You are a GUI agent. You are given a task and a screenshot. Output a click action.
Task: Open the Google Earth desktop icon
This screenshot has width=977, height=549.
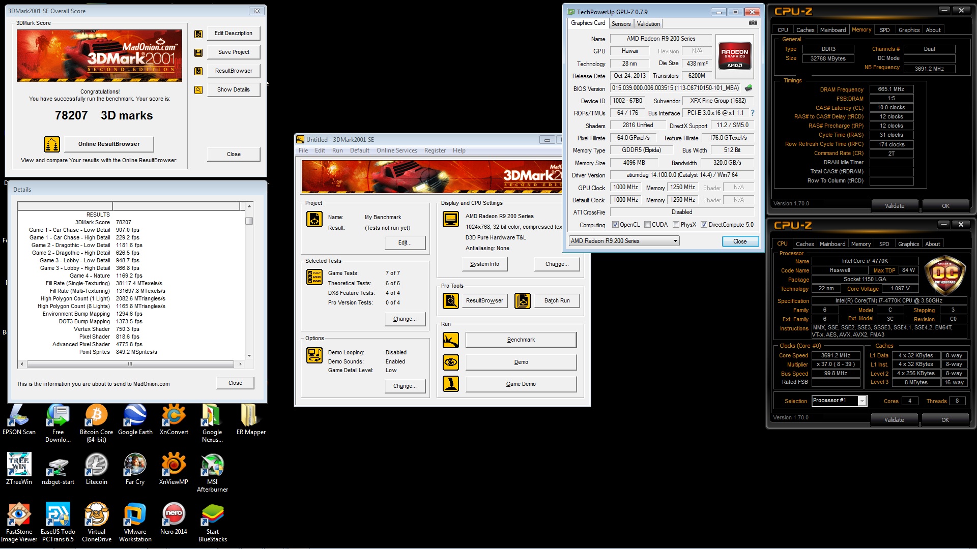pos(135,420)
